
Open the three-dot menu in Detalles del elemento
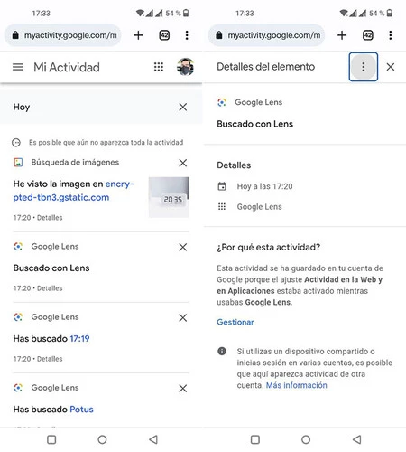click(364, 67)
